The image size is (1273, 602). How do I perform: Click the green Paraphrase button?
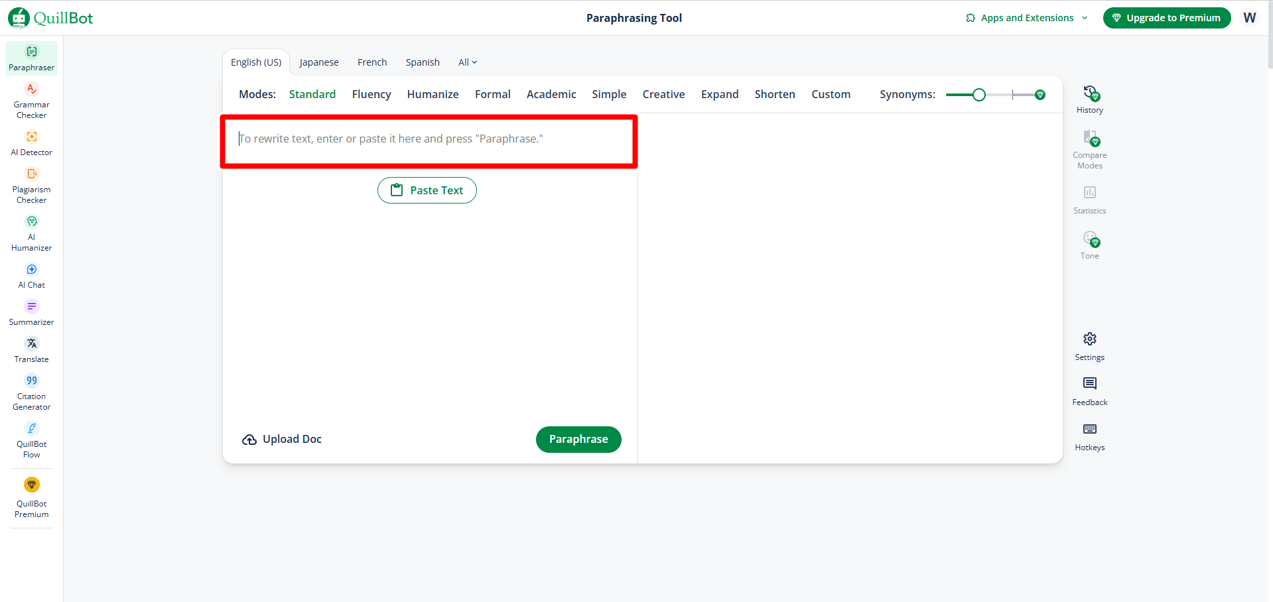point(578,440)
